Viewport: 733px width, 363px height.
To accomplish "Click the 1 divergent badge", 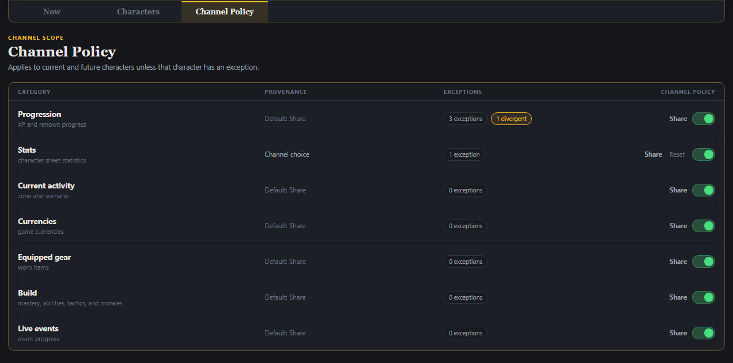I will 511,119.
